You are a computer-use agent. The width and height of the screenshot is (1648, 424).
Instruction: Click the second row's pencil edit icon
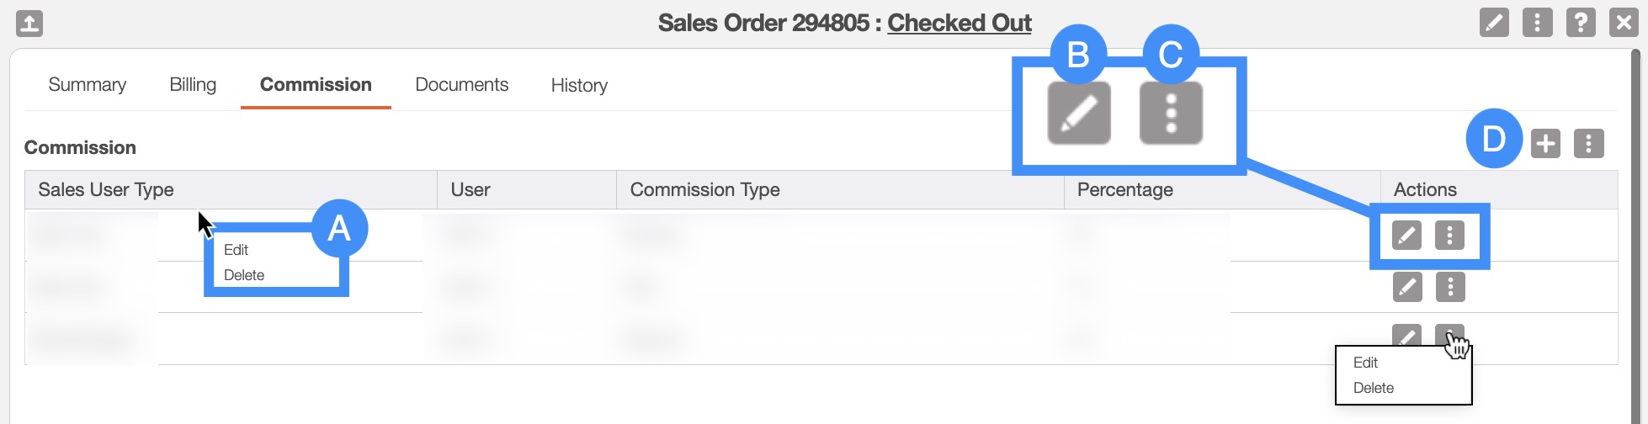[x=1407, y=287]
